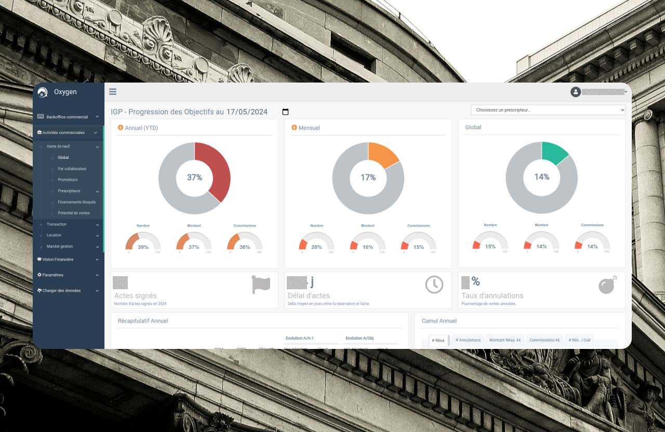This screenshot has height=432, width=665.
Task: Collapse the Vente de neuf chevron
Action: [x=97, y=147]
